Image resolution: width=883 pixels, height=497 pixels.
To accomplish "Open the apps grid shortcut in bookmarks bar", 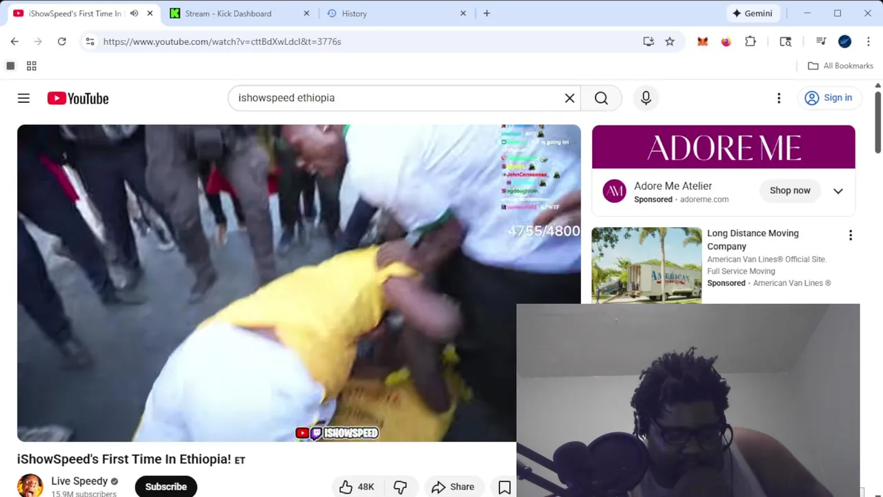I will click(31, 66).
